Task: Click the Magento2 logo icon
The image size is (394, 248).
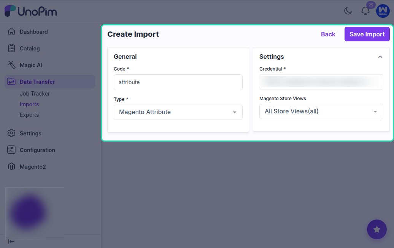Action: coord(11,166)
